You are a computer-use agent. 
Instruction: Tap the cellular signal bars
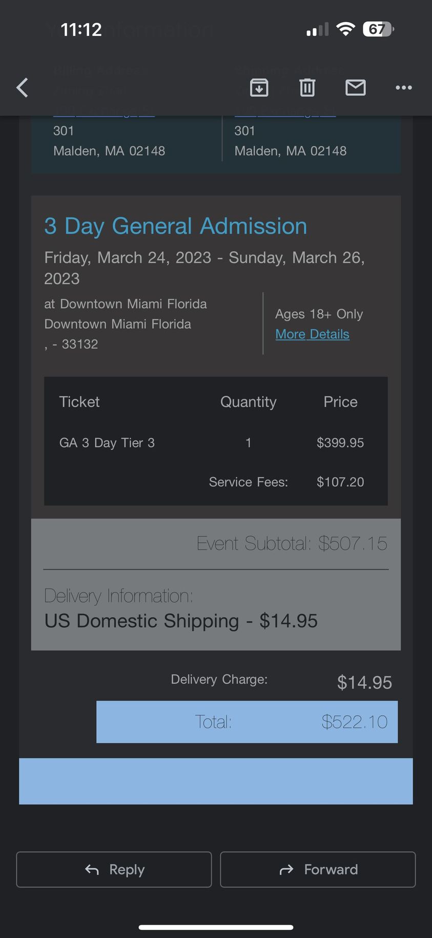317,30
